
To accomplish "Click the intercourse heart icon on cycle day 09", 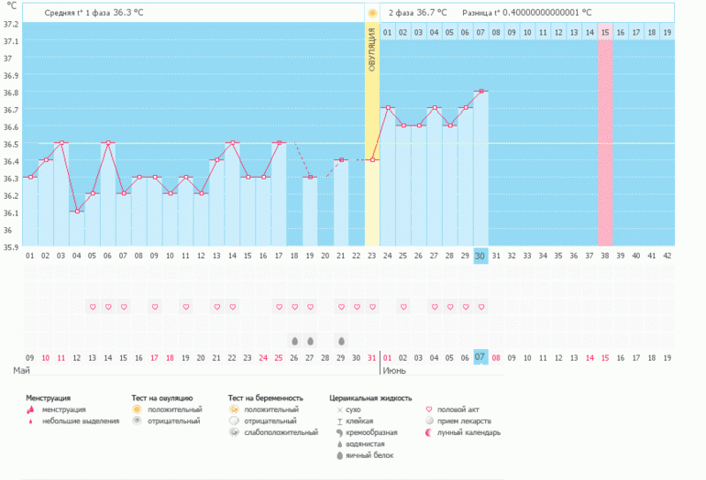I will (x=155, y=307).
